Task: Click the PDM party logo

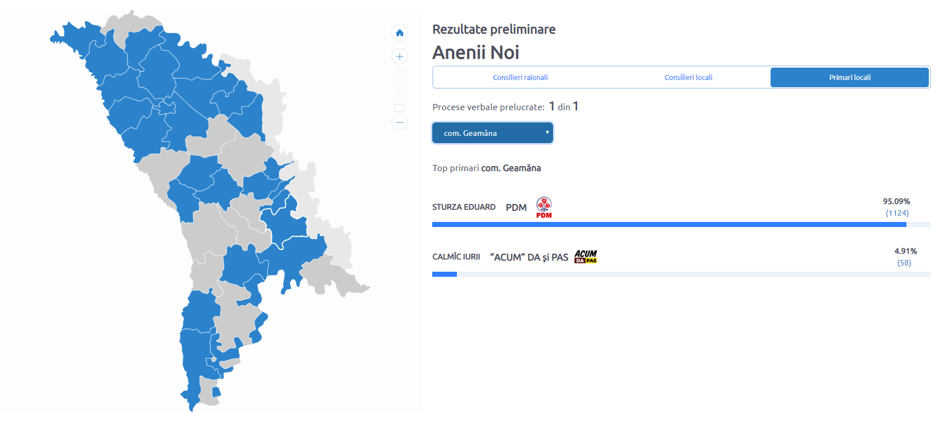Action: pyautogui.click(x=544, y=207)
